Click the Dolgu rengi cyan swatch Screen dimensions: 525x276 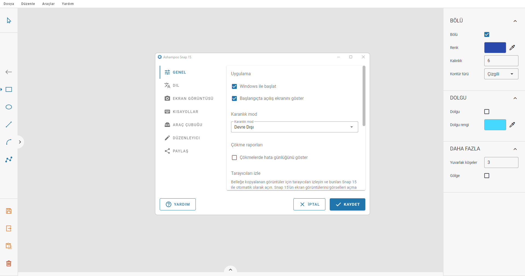point(495,125)
